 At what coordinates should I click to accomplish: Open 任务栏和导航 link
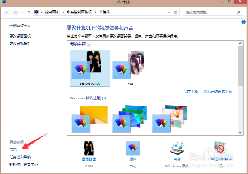tap(20, 157)
